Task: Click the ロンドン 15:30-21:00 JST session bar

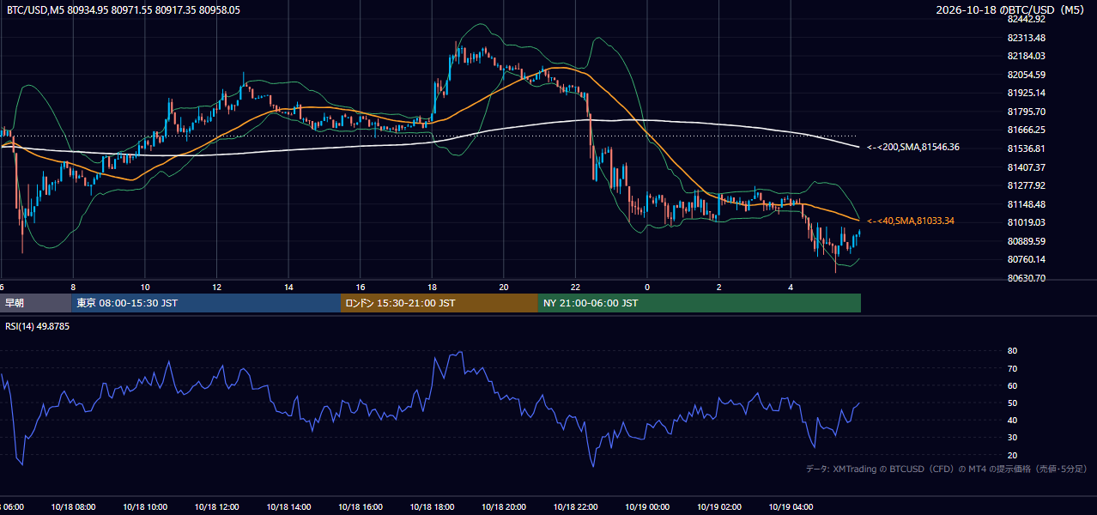Action: pyautogui.click(x=439, y=303)
